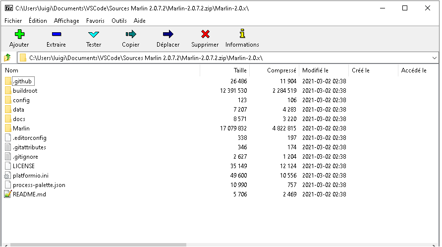Select the Marlin folder icon

point(8,128)
